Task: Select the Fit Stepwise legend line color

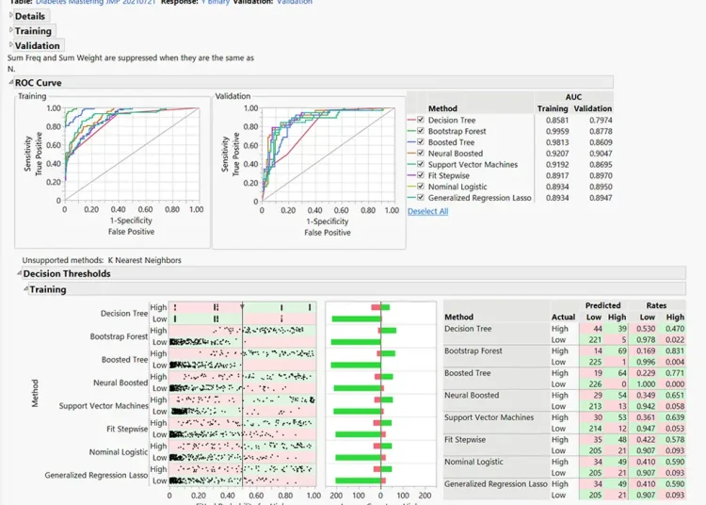Action: coord(411,176)
